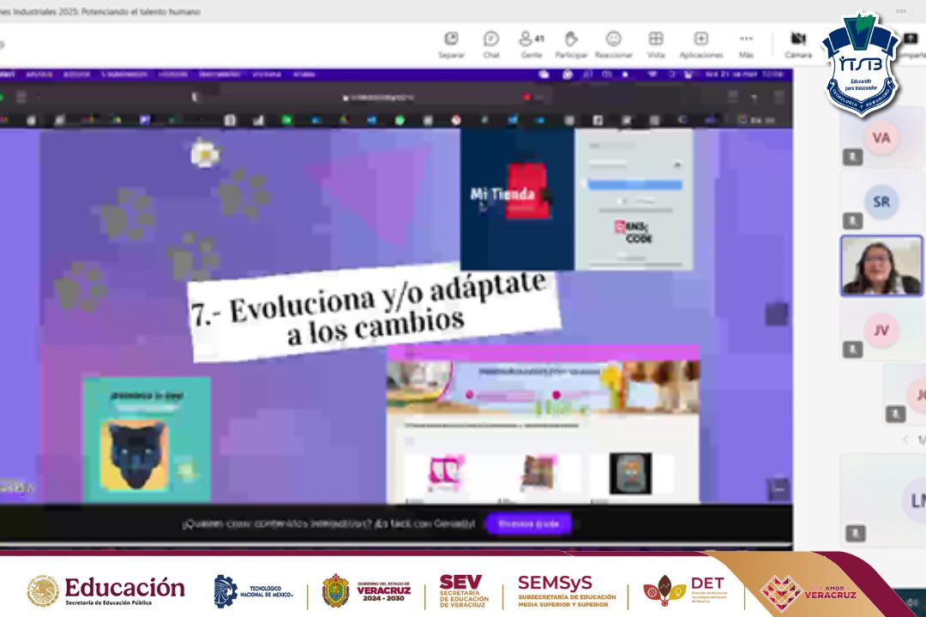Viewport: 926px width, 617px height.
Task: Toggle mute icon on VA participant tile
Action: coord(852,157)
